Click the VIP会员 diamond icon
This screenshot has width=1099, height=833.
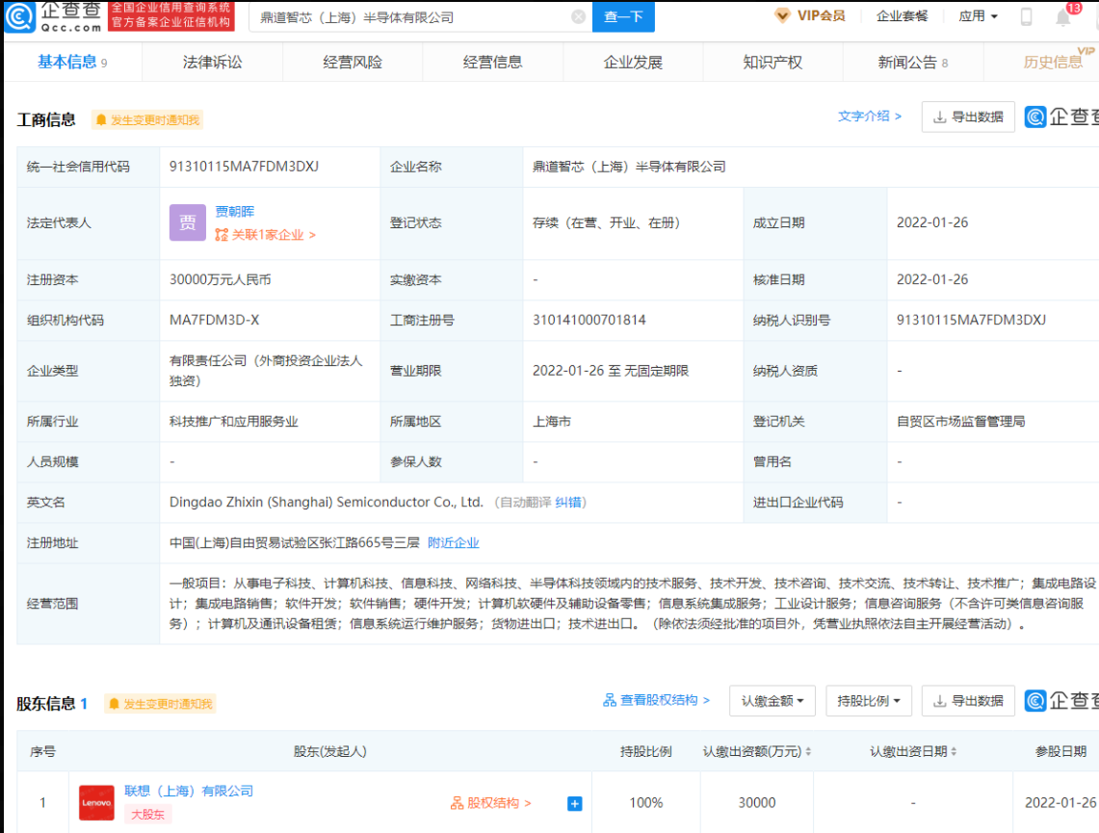pyautogui.click(x=782, y=15)
